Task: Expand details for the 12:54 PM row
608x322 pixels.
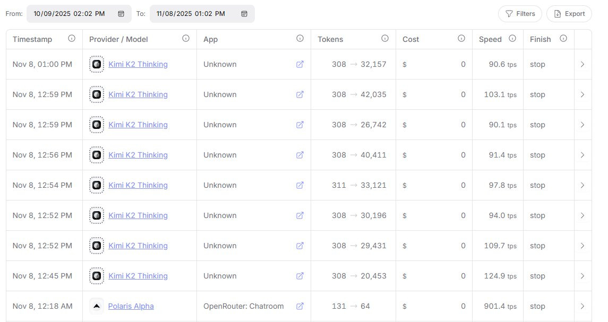Action: click(x=583, y=185)
